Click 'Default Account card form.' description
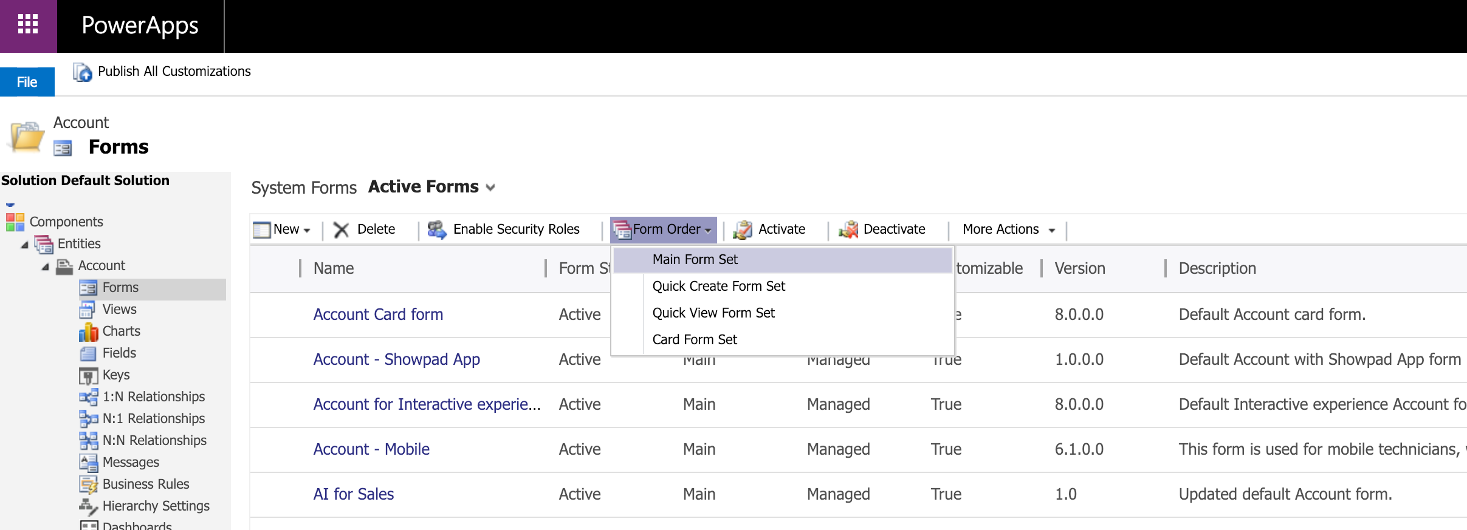This screenshot has width=1467, height=530. (1272, 314)
